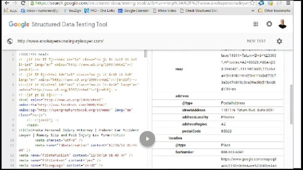Click the FSDatePublish meta code line
This screenshot has width=303, height=170.
click(x=76, y=155)
